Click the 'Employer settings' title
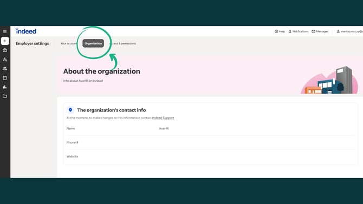This screenshot has height=204, width=363. pyautogui.click(x=32, y=43)
